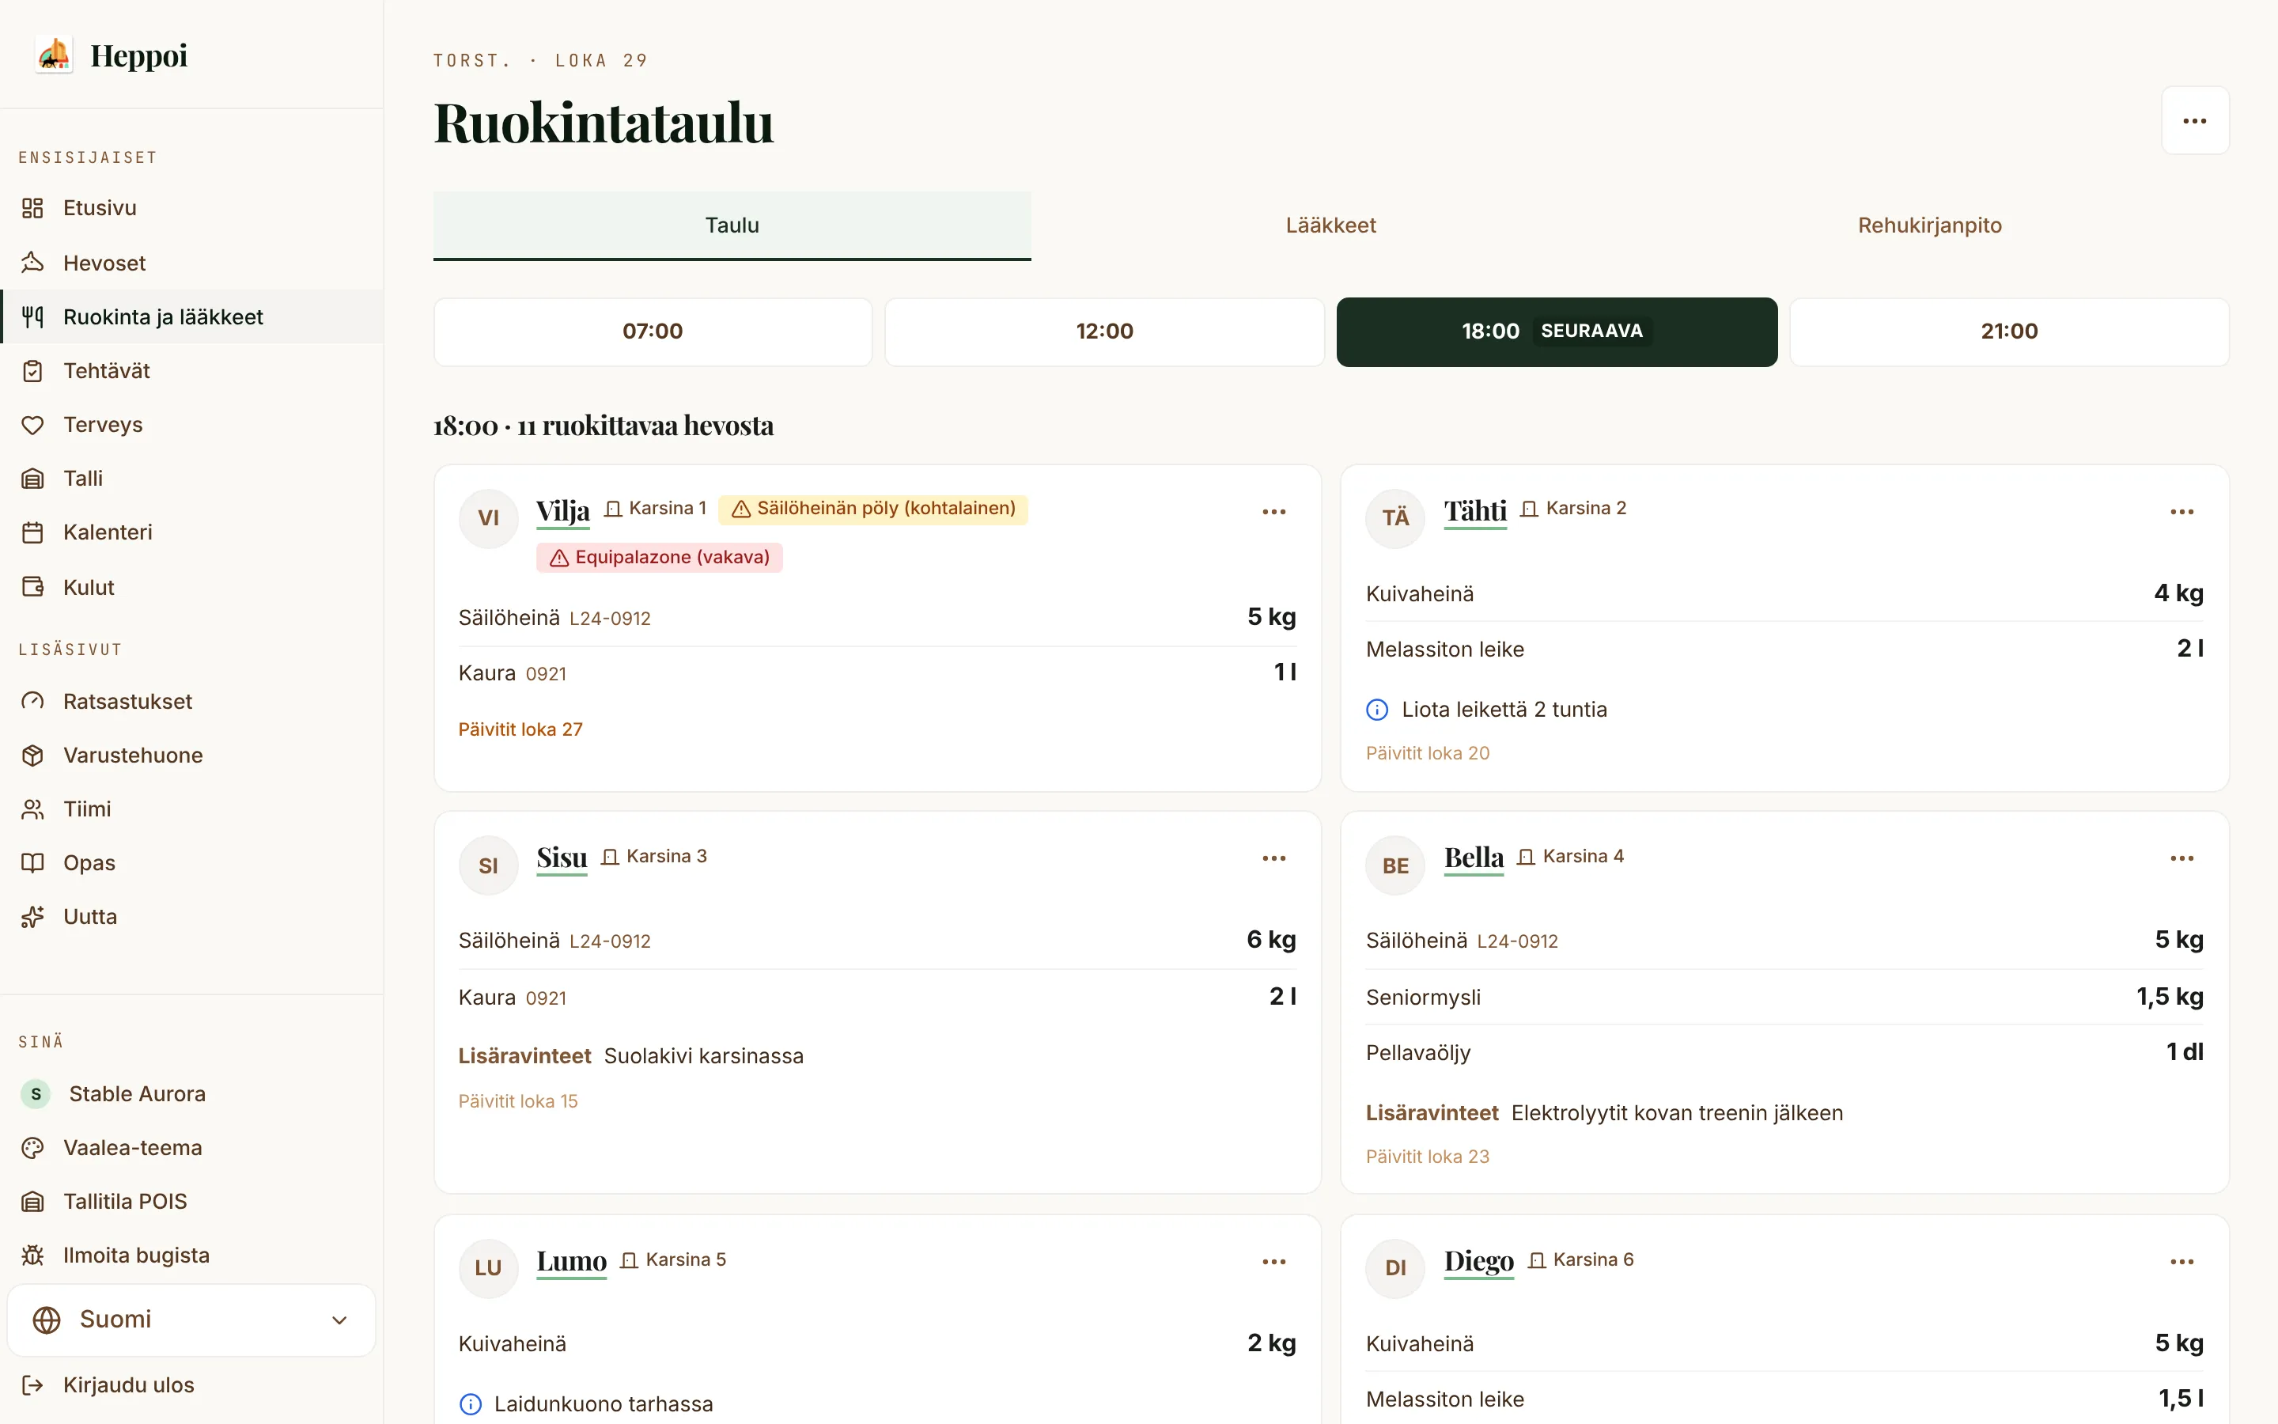
Task: Open the page options menu beside Ruokintataulu
Action: point(2194,120)
